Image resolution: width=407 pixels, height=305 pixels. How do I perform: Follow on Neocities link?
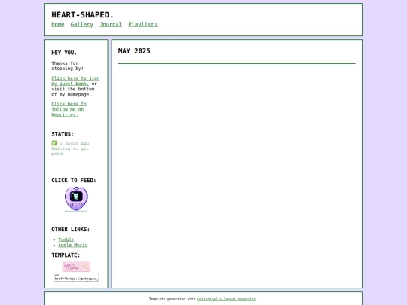(69, 109)
